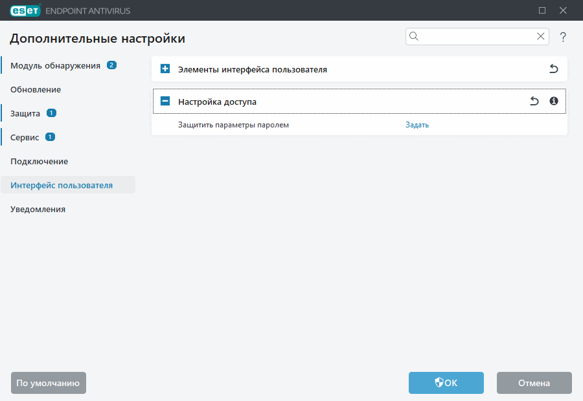
Task: Open the 'Модуль обнаружения' category
Action: (55, 65)
